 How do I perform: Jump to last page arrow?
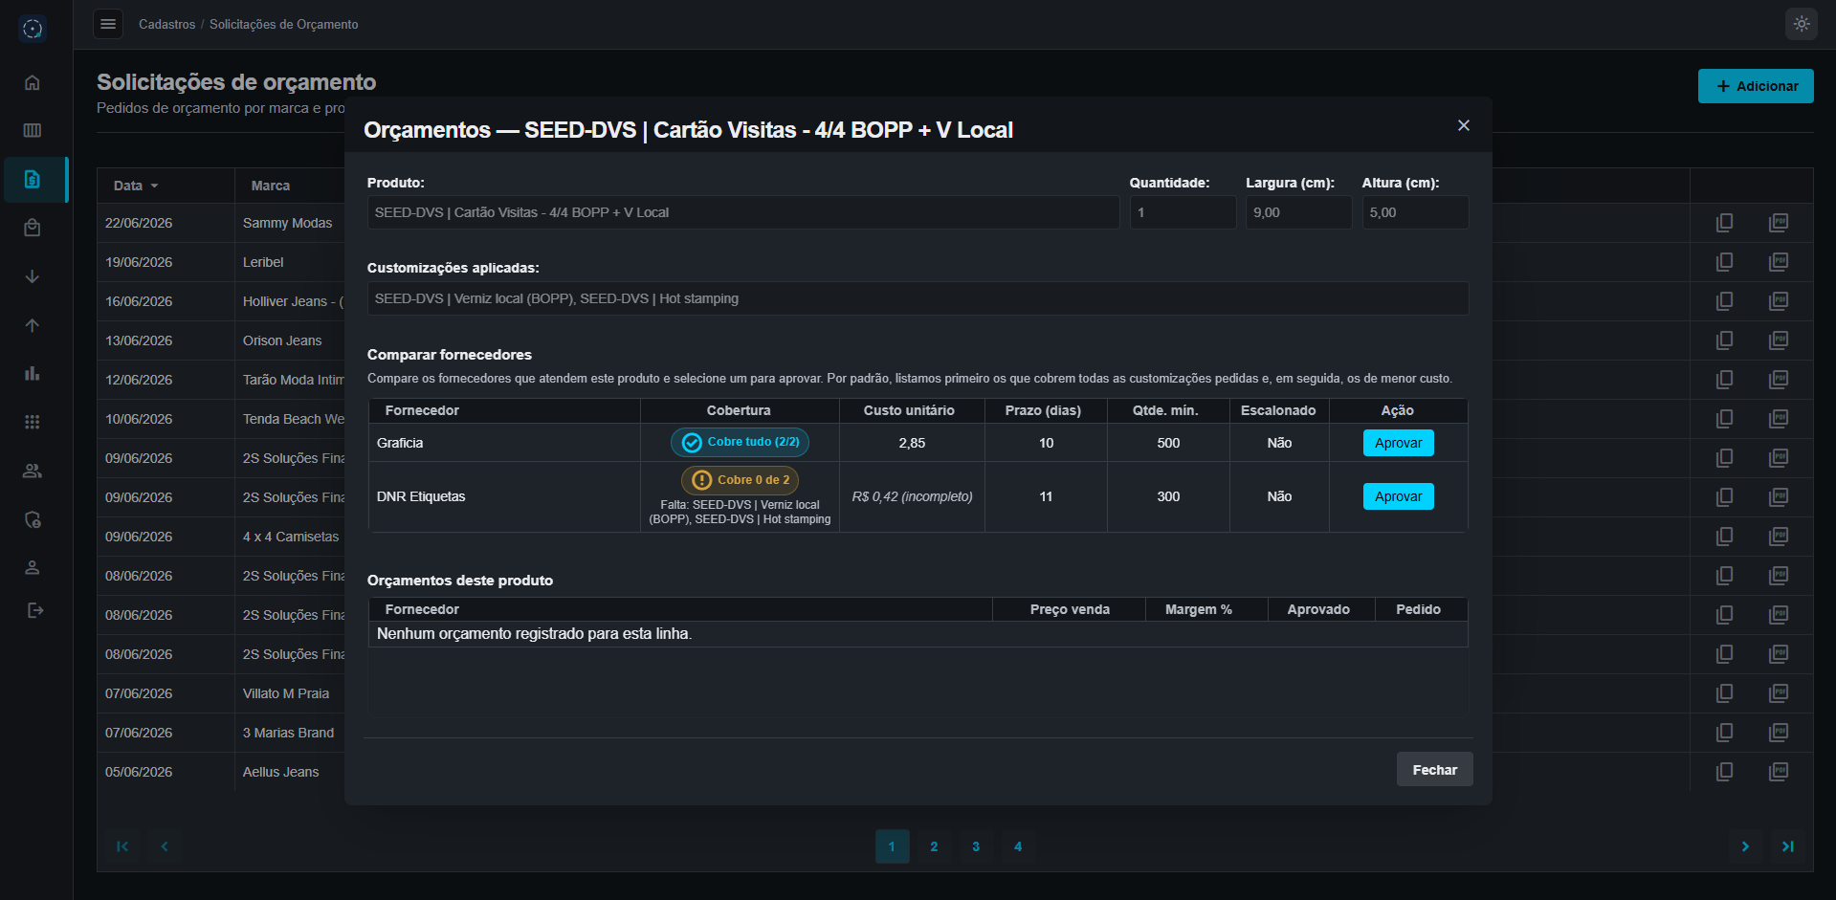tap(1787, 846)
